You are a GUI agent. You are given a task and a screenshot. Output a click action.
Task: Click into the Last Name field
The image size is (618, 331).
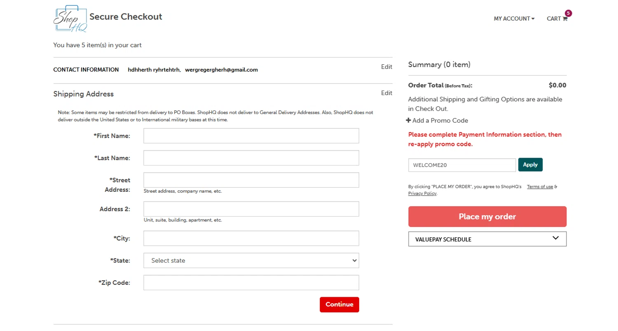pyautogui.click(x=251, y=158)
